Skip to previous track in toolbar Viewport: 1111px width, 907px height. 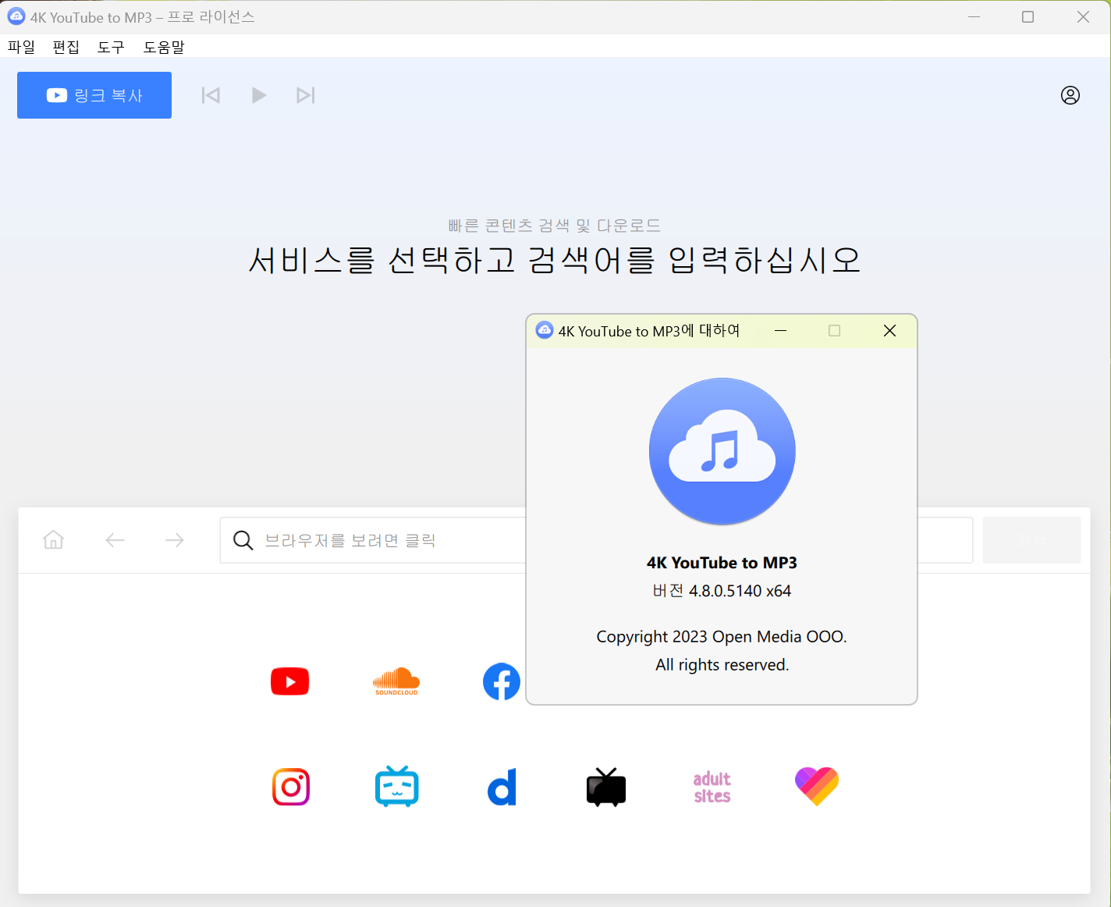pyautogui.click(x=211, y=95)
